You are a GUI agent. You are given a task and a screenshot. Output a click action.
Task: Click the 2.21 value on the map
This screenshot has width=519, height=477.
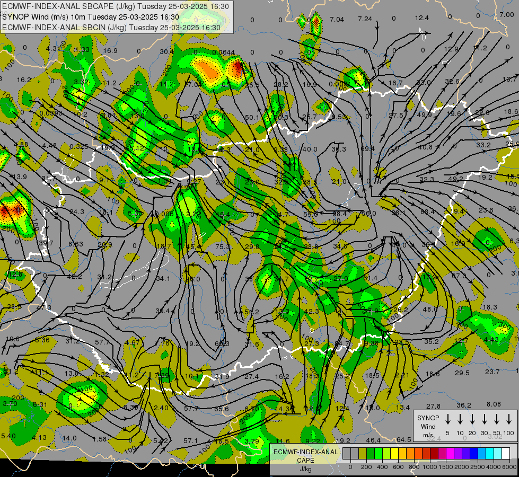(x=402, y=375)
